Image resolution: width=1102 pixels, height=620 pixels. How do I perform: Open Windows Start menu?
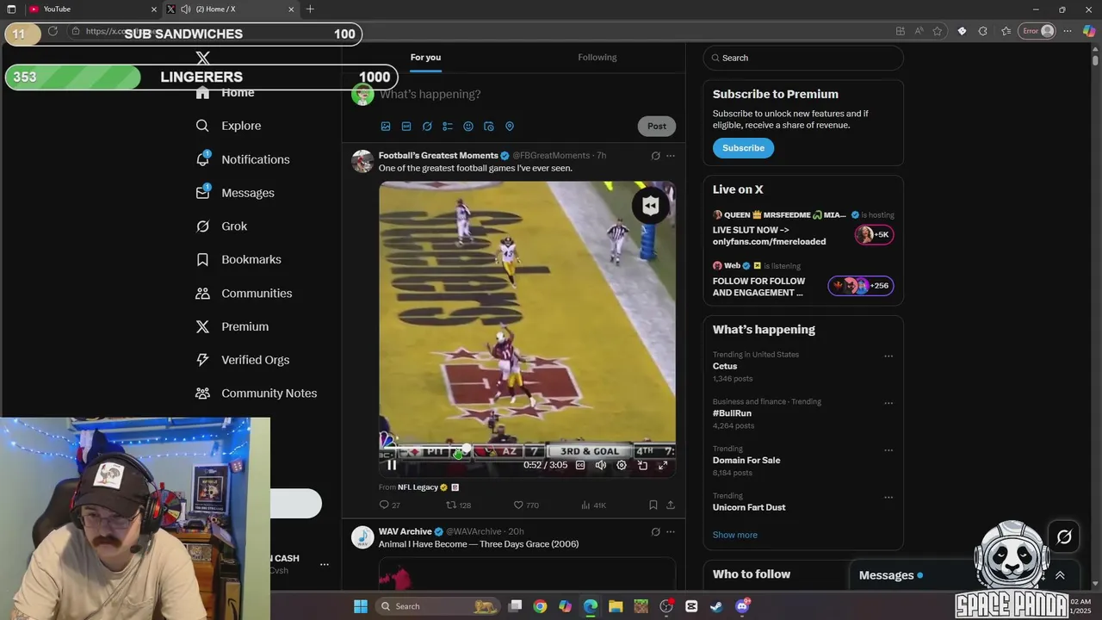(361, 606)
